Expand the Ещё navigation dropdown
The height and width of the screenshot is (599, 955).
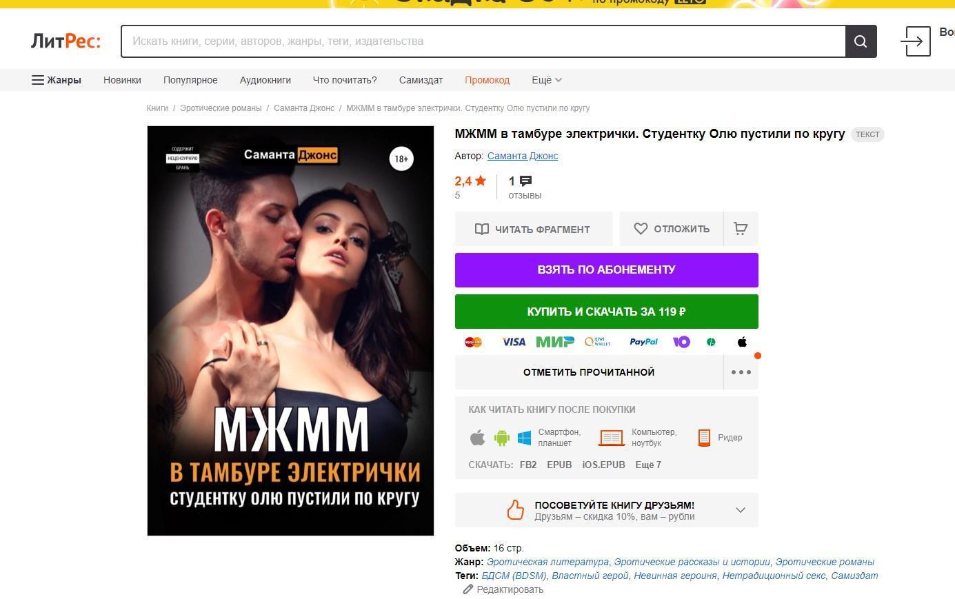(547, 80)
